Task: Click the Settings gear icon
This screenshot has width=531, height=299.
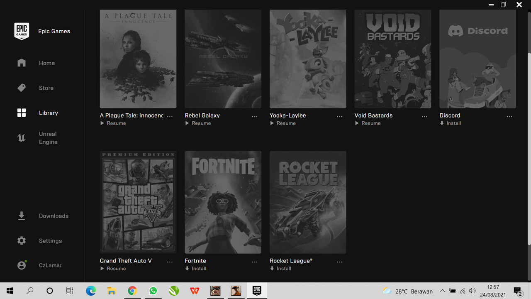Action: pyautogui.click(x=22, y=240)
